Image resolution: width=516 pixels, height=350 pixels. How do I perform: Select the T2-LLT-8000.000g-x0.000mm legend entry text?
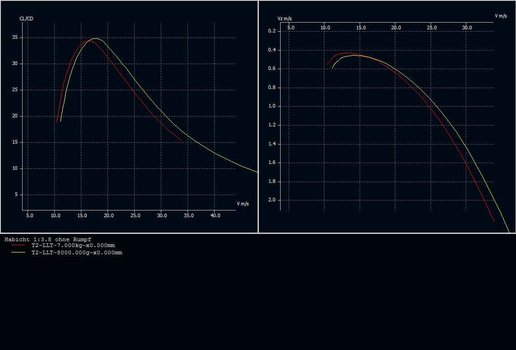[76, 252]
